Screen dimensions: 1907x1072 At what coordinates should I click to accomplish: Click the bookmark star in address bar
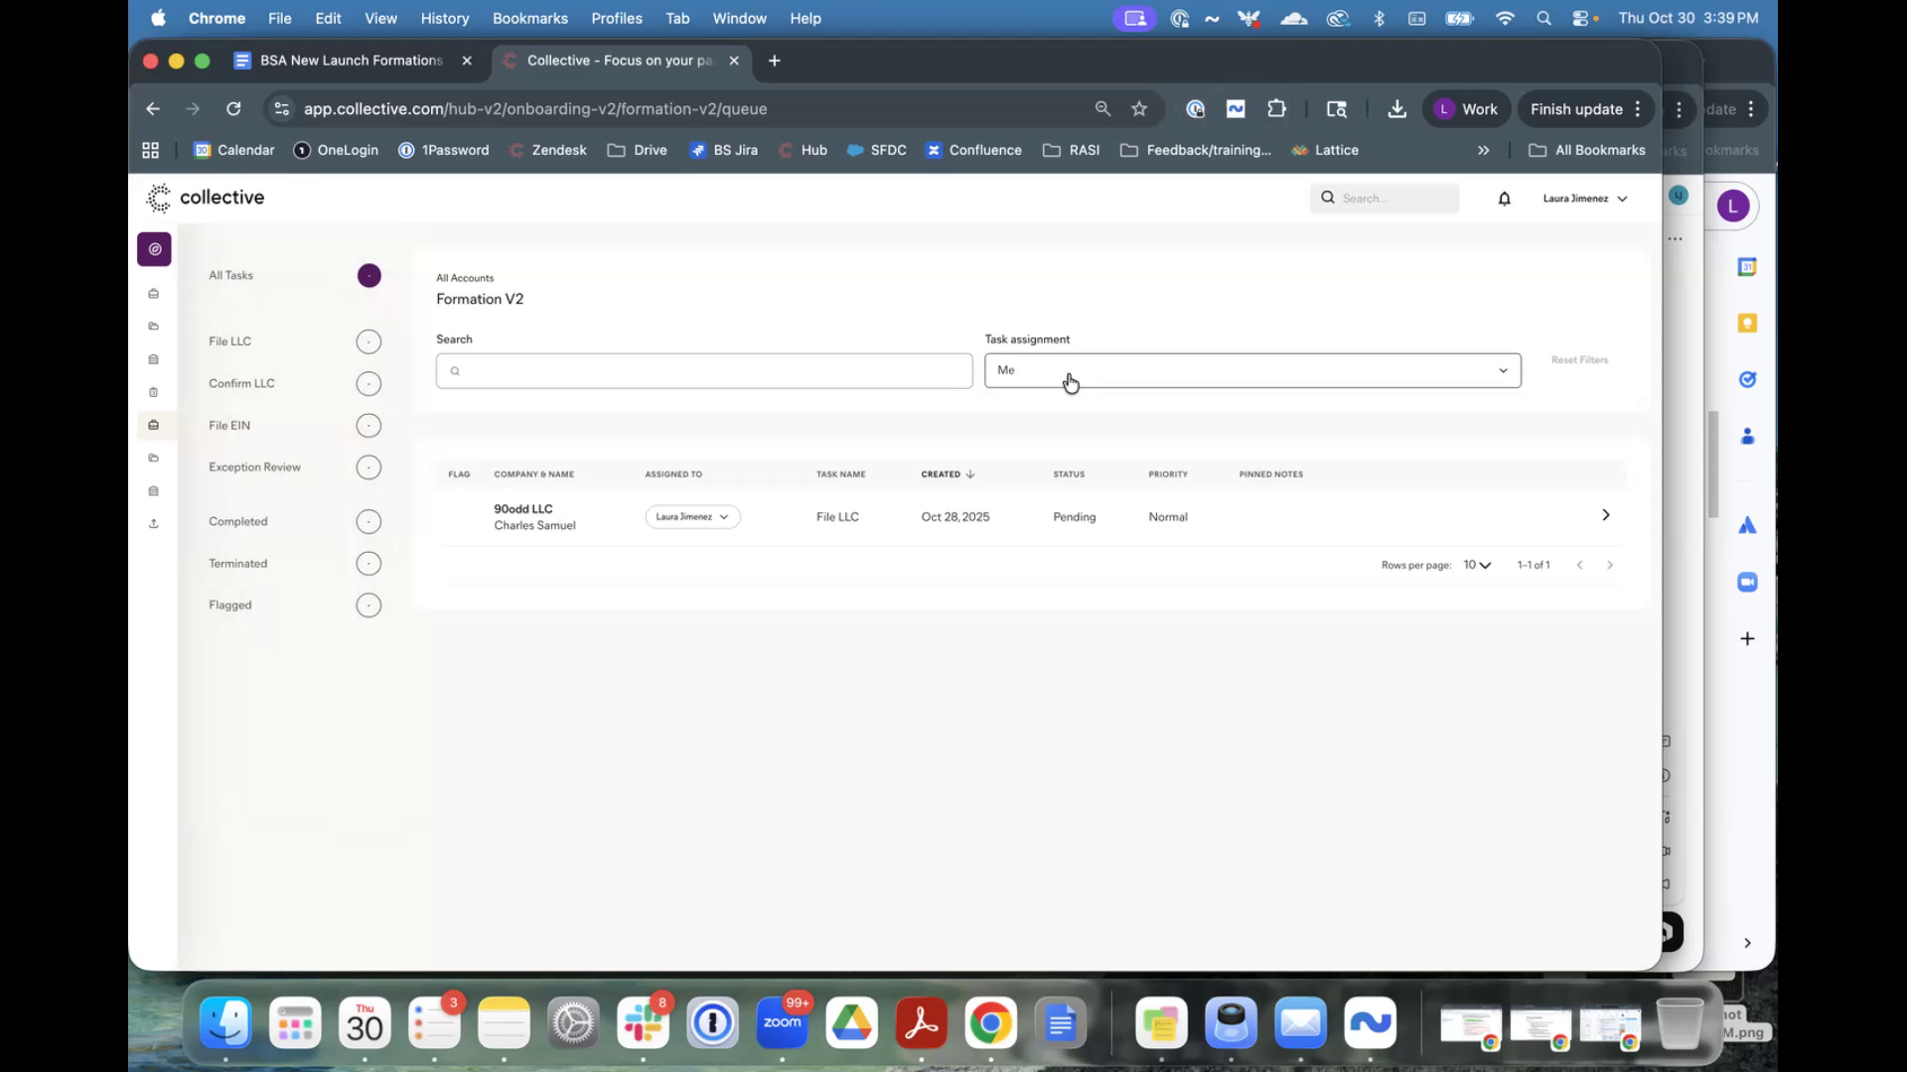[1139, 109]
